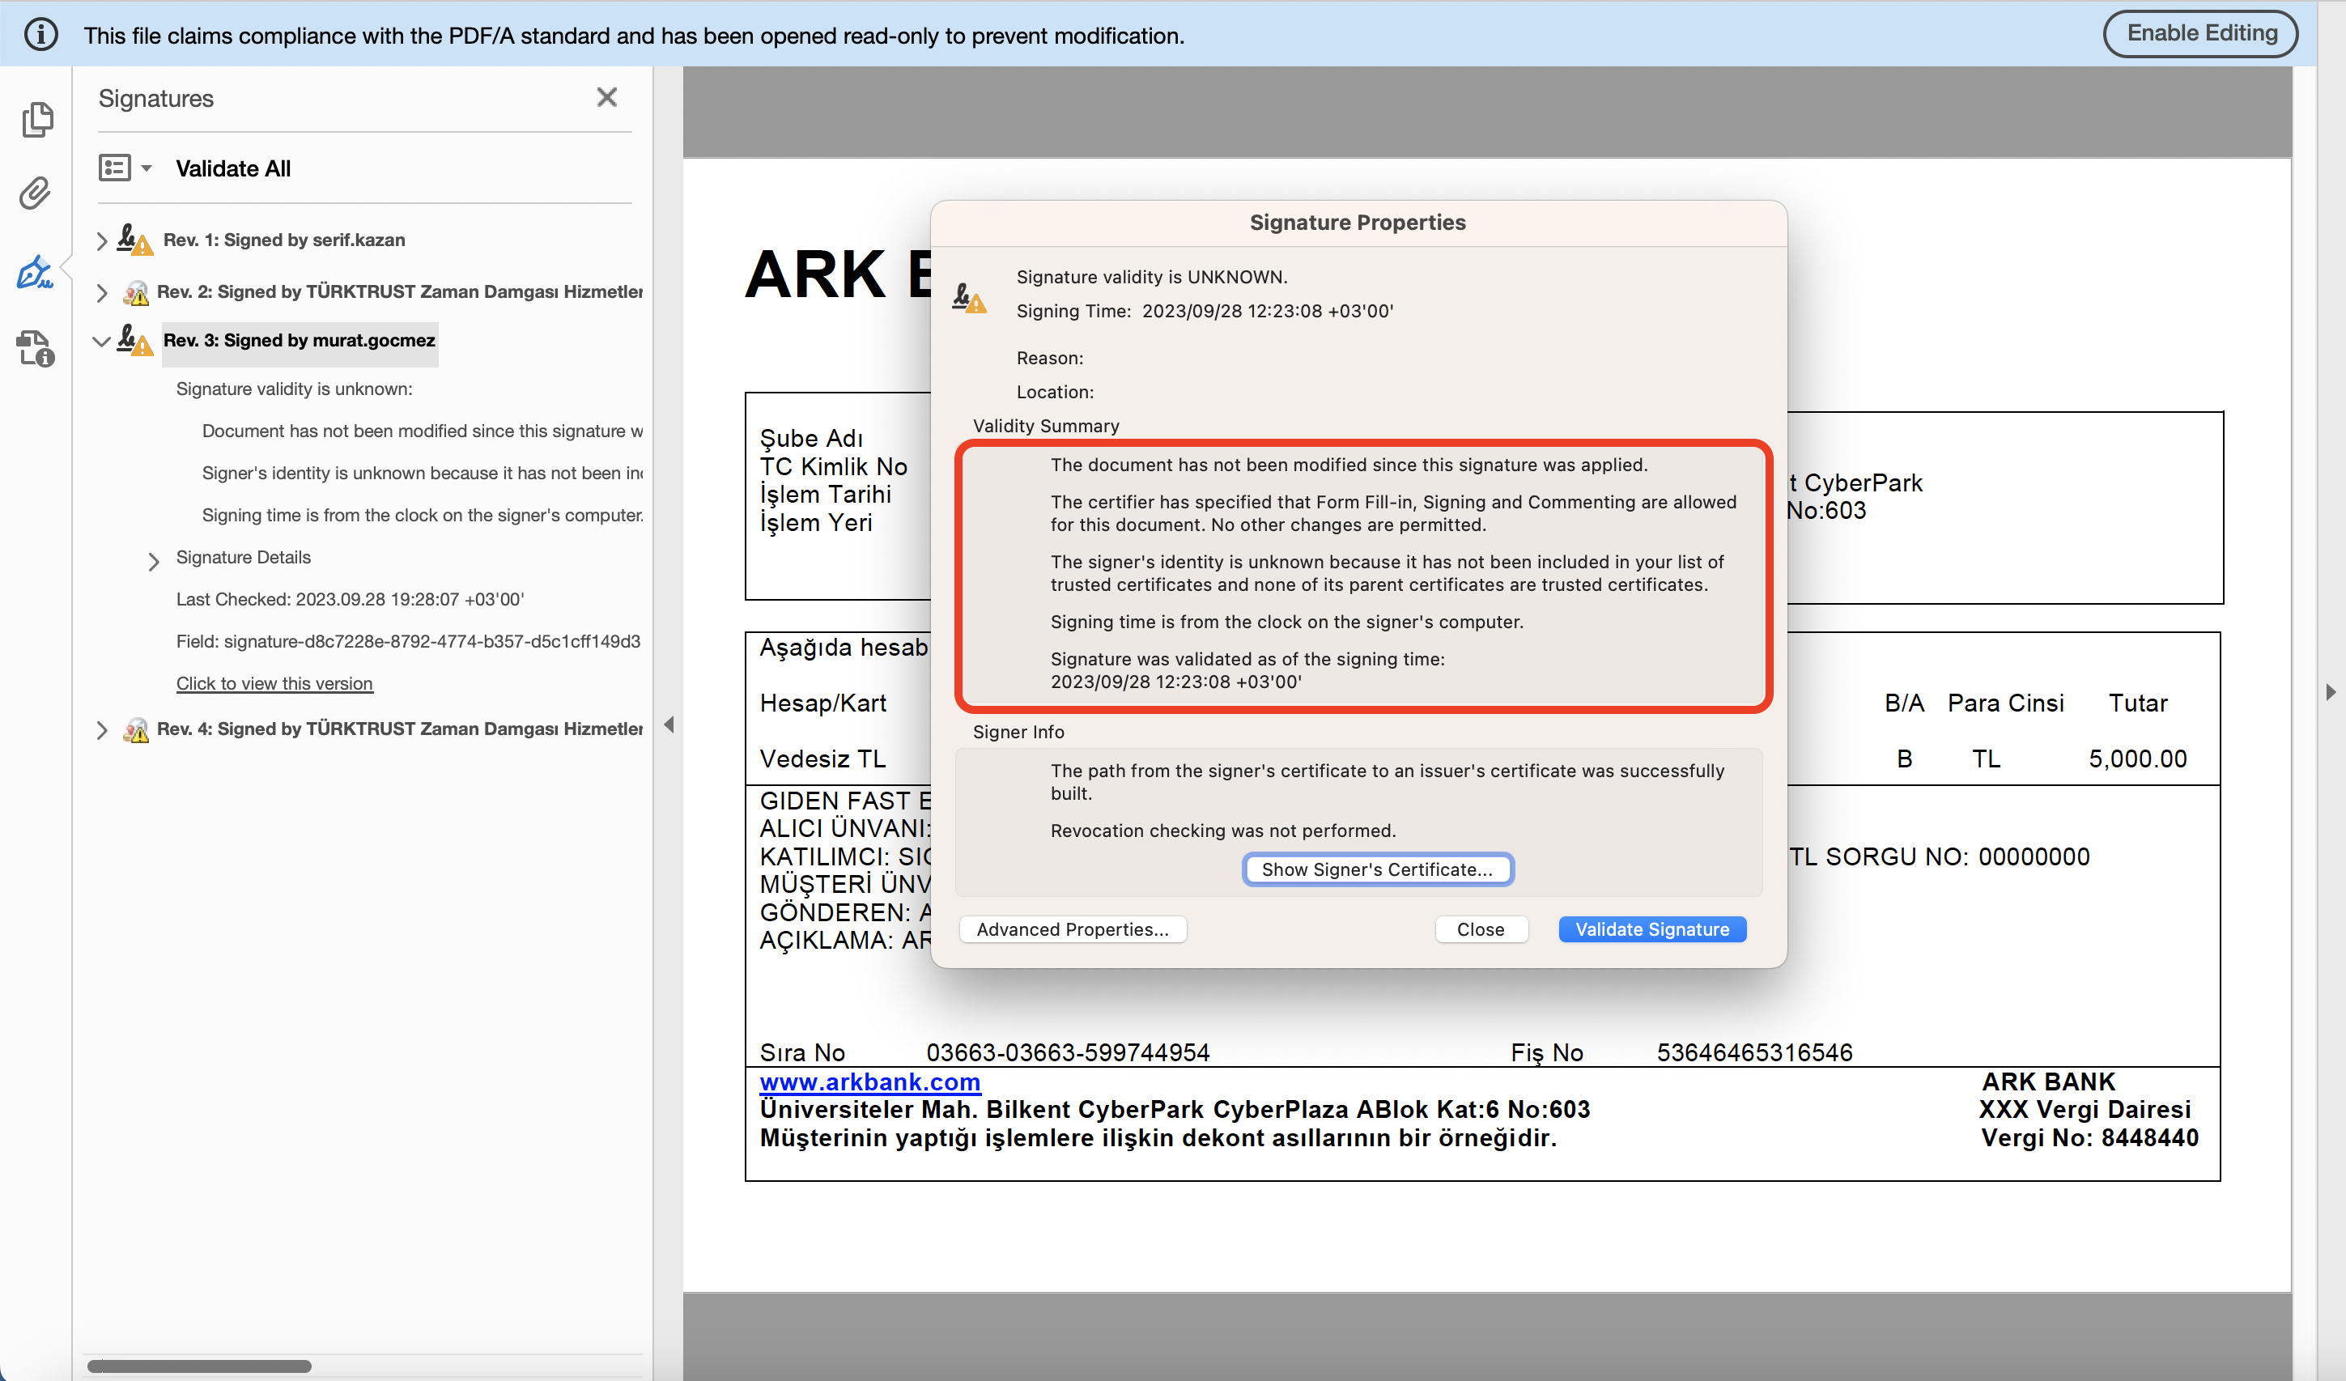
Task: Click the 'Signatures' panel title
Action: [156, 98]
